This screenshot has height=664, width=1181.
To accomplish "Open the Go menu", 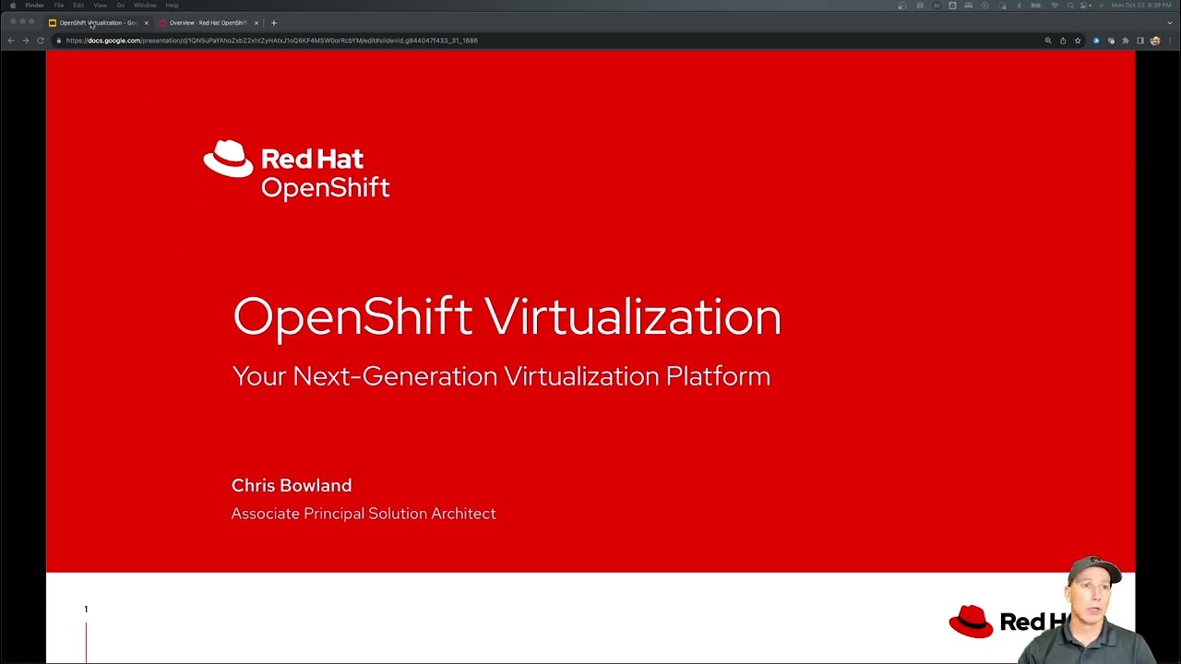I will 120,6.
